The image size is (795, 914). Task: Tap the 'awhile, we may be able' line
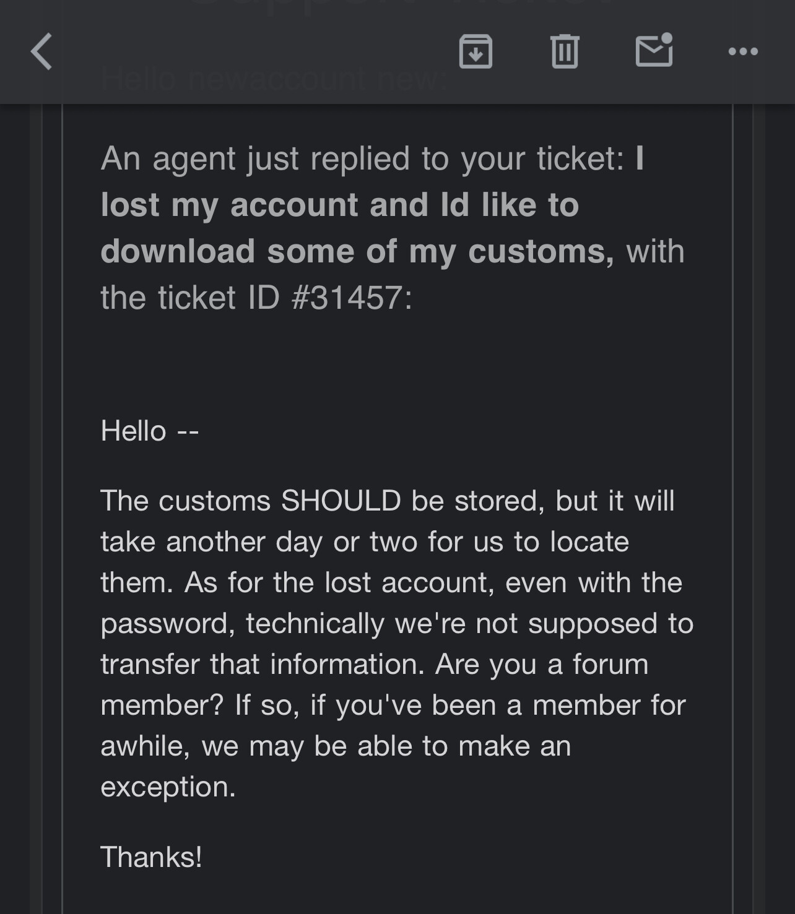click(336, 746)
